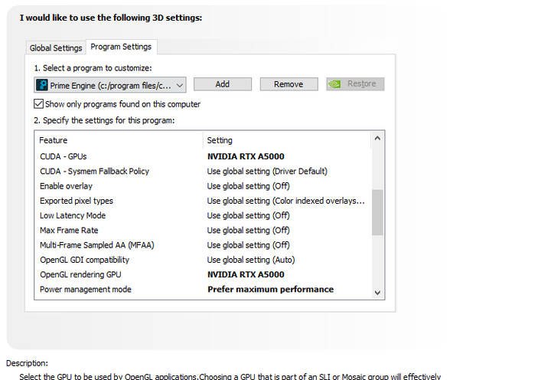The width and height of the screenshot is (551, 380).
Task: Open the CUDA - GPUs setting value
Action: click(246, 156)
